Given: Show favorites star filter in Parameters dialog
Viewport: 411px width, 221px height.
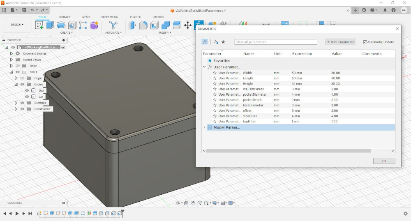Looking at the screenshot, I should (x=223, y=42).
